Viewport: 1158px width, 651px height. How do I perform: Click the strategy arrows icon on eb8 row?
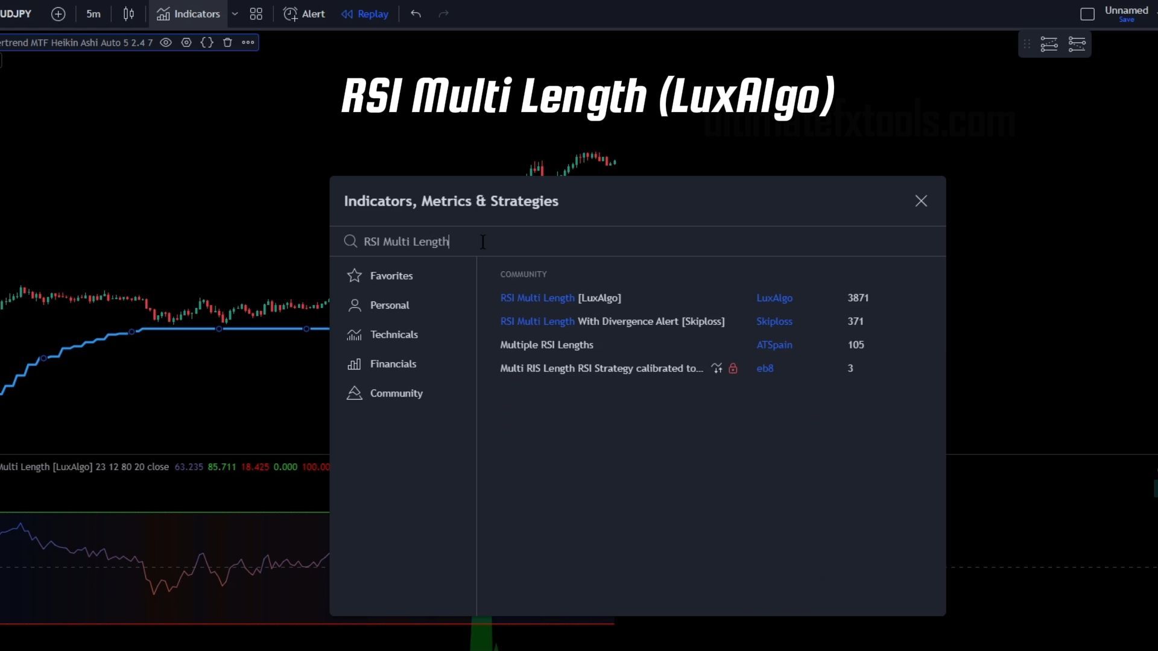tap(717, 368)
